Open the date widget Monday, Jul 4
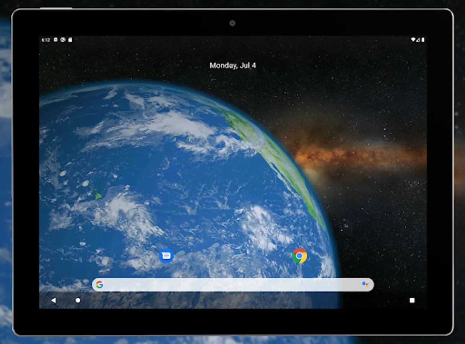Screen dimensions: 465x344 [x=232, y=66]
